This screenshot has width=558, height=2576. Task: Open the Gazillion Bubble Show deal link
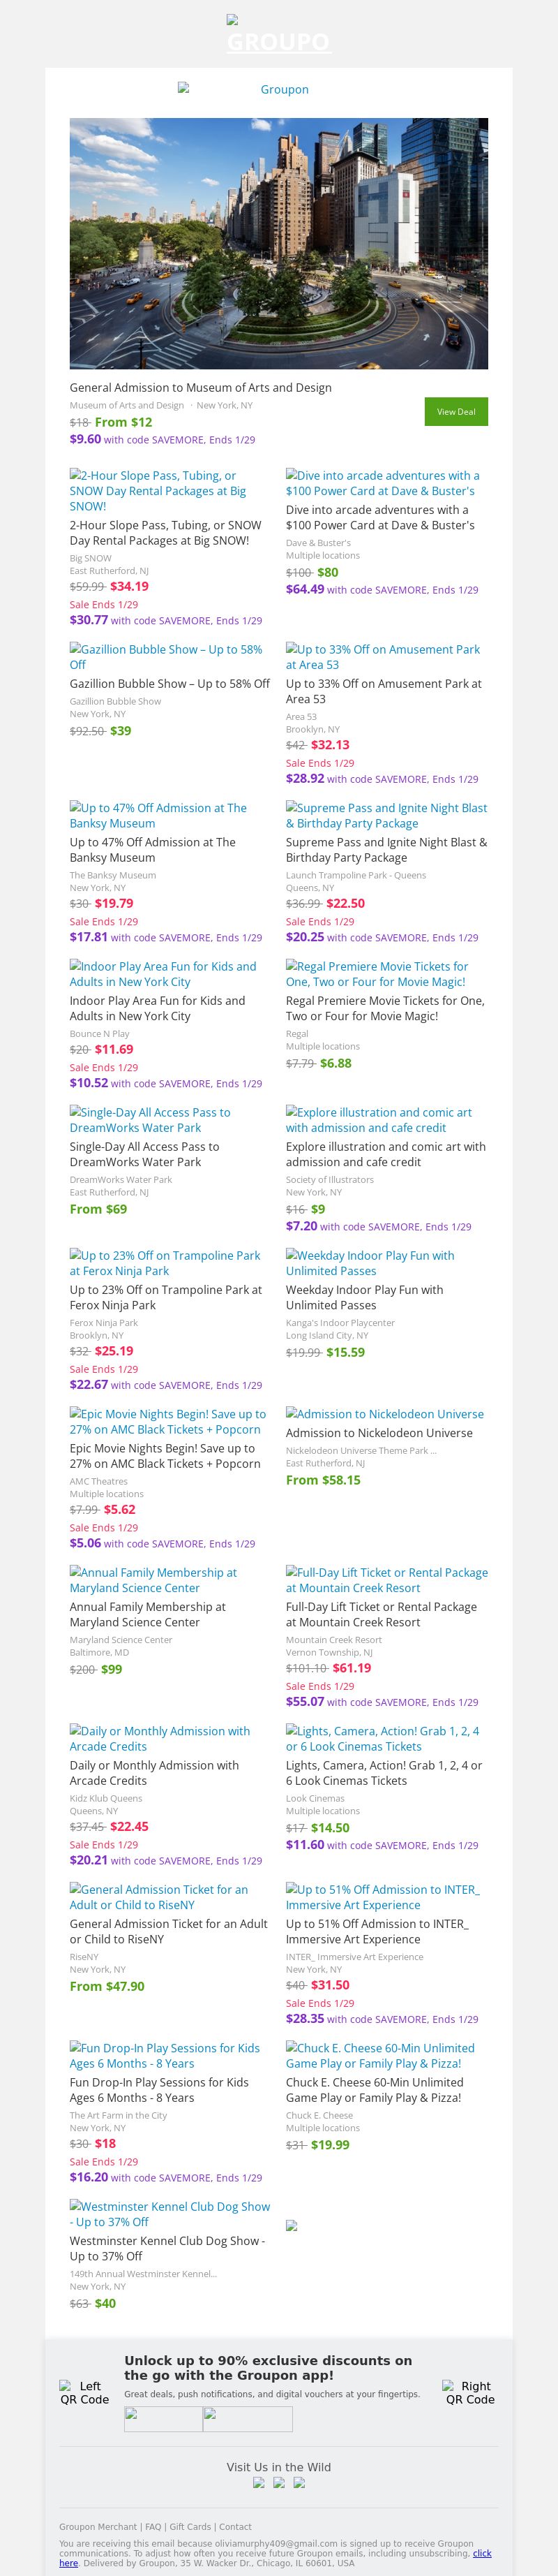[166, 656]
